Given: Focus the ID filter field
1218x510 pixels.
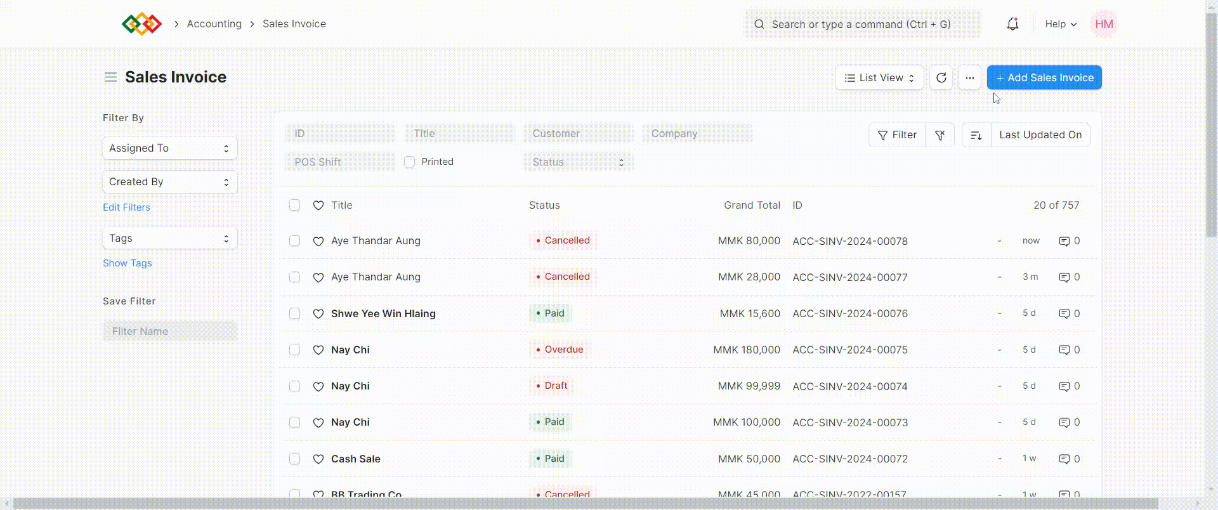Looking at the screenshot, I should pyautogui.click(x=340, y=134).
